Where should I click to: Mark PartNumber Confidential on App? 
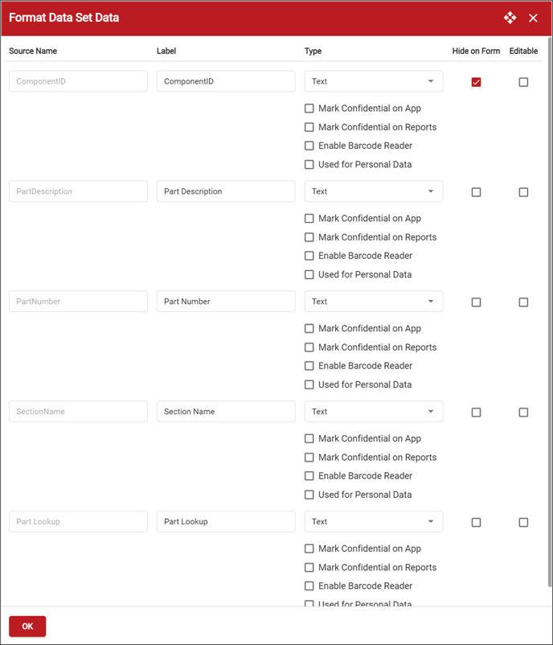pyautogui.click(x=309, y=328)
